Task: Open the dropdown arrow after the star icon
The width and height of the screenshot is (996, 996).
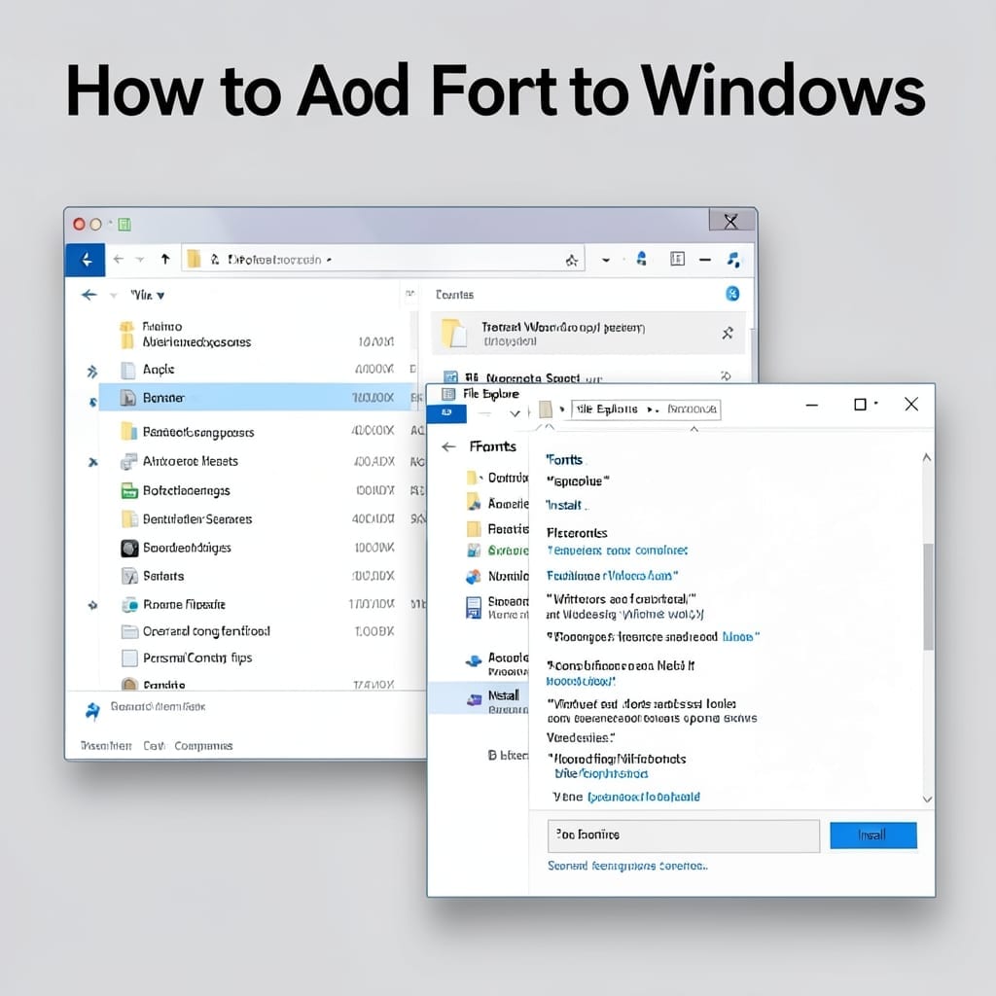Action: [606, 260]
